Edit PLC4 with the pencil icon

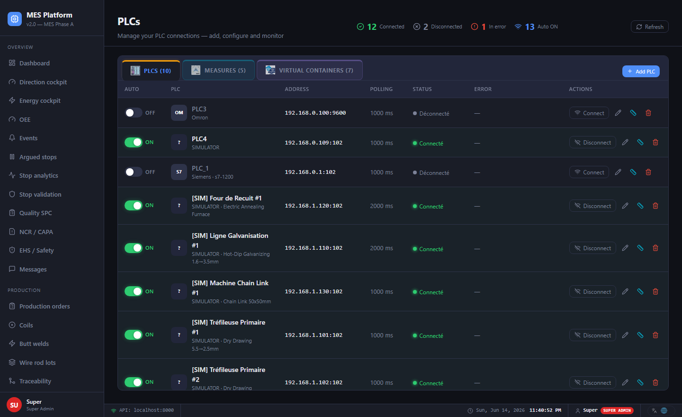coord(625,142)
